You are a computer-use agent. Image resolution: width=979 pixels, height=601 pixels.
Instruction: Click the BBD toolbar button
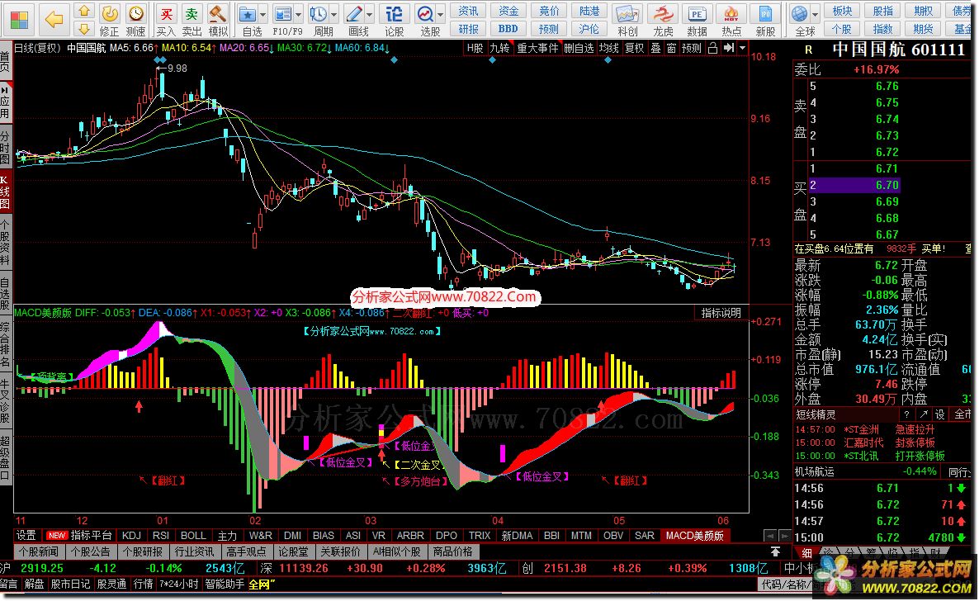pos(508,29)
